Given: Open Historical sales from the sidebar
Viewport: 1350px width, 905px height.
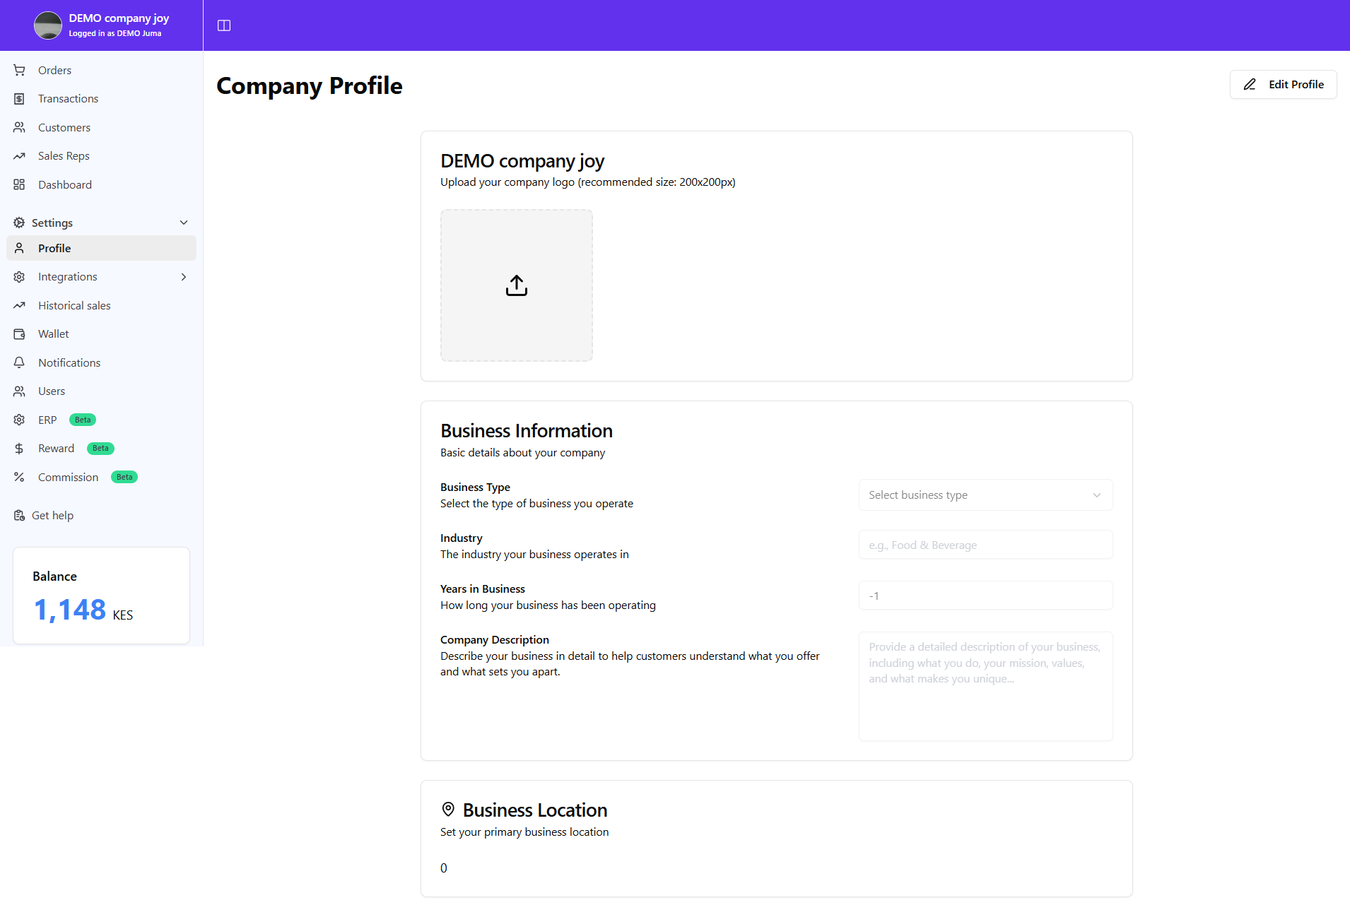Looking at the screenshot, I should tap(74, 305).
